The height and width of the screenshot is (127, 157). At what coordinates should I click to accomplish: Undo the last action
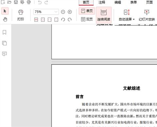40,2
